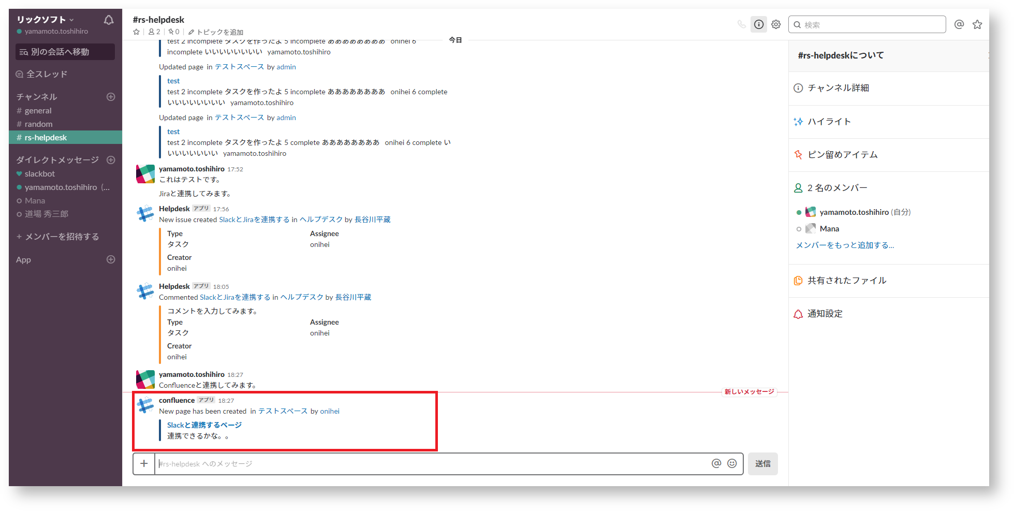Expand ピン留めアイテム section
The height and width of the screenshot is (511, 1014).
[x=889, y=155]
